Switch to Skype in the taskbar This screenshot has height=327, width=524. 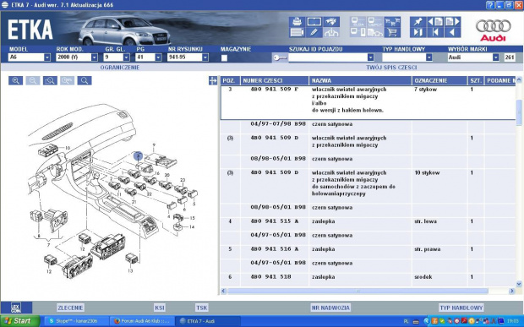(76, 321)
